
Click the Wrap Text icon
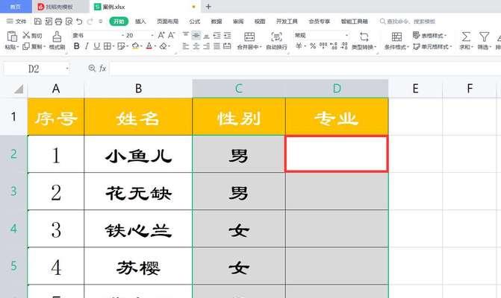[x=276, y=37]
